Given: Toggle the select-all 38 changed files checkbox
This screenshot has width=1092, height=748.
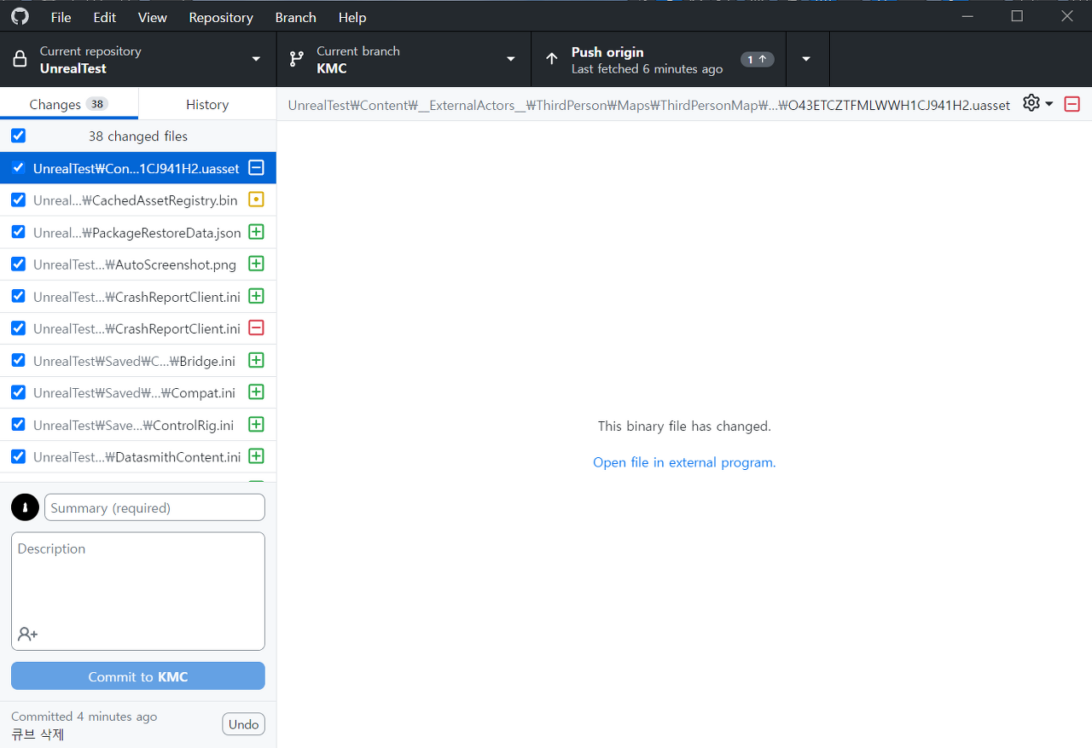Looking at the screenshot, I should click(x=18, y=136).
